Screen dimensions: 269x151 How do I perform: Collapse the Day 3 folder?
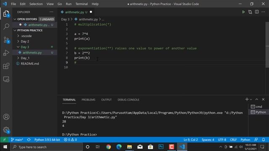(x=18, y=47)
